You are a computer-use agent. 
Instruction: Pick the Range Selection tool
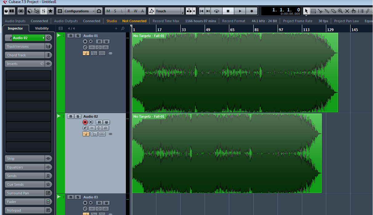(313, 11)
